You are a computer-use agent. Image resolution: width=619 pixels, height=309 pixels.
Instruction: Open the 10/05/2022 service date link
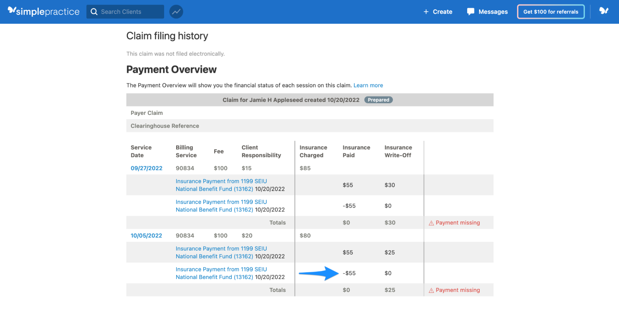[x=146, y=236]
